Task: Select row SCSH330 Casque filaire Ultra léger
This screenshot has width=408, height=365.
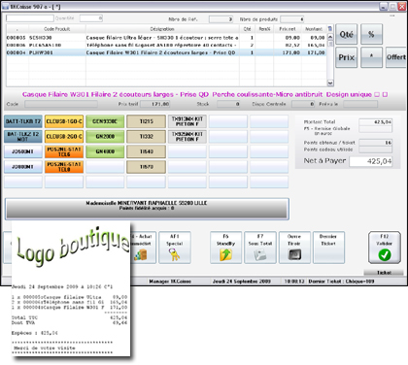Action: (166, 38)
